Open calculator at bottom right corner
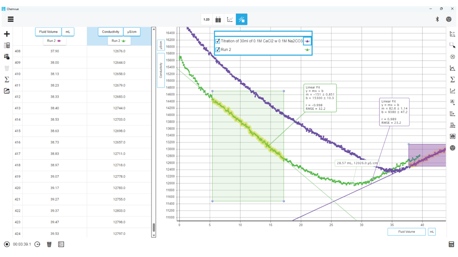Viewport: 458px width, 257px height. pyautogui.click(x=451, y=244)
